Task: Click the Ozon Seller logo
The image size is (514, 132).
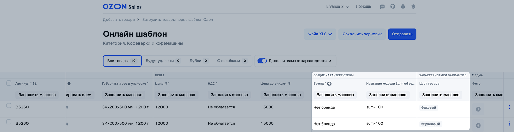Action: tap(122, 7)
